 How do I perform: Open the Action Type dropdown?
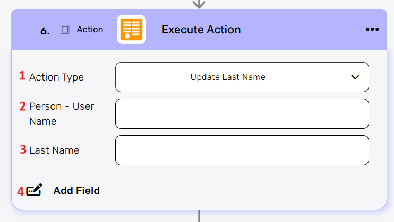click(242, 77)
